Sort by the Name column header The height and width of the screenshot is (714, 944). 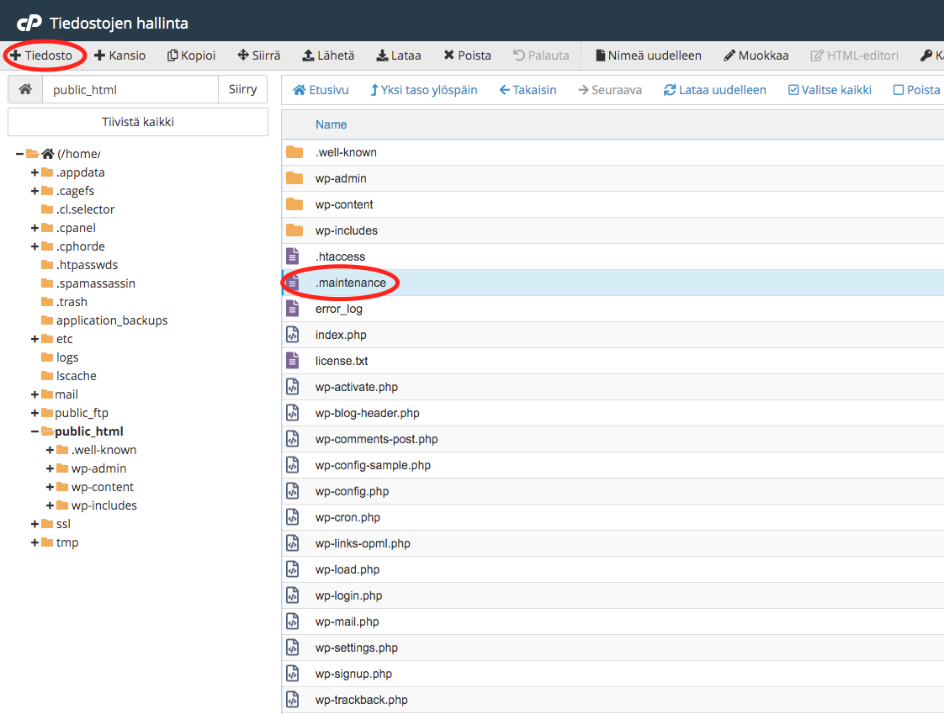(331, 124)
